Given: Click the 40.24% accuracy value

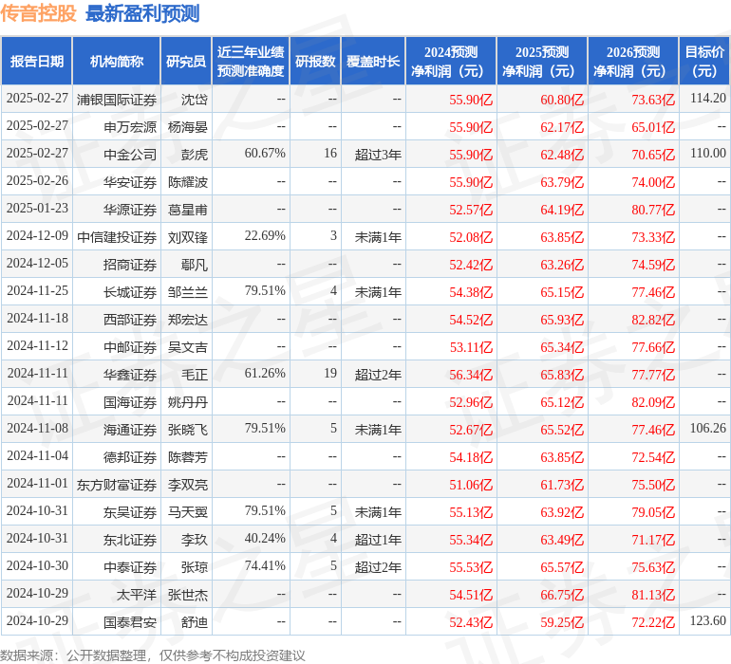Looking at the screenshot, I should click(x=265, y=538).
